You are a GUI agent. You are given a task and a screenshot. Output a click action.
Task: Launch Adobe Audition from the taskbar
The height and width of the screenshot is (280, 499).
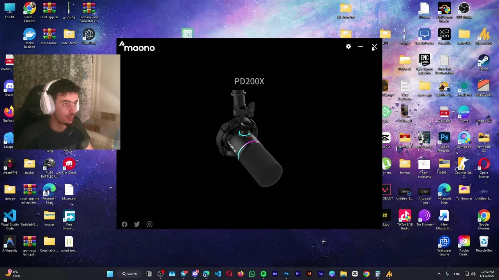point(320,274)
